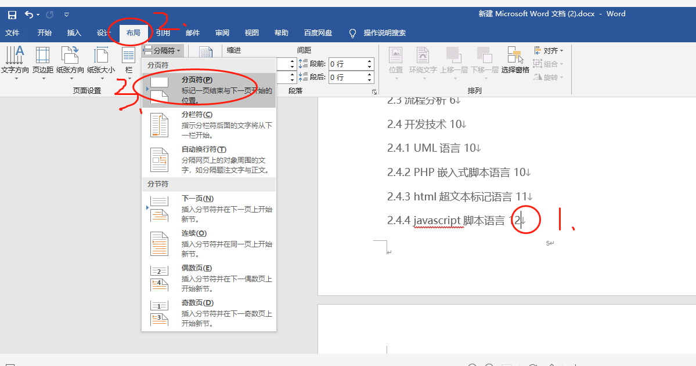Toggle the 分隔符 breaks dropdown
The image size is (696, 366).
pos(162,51)
